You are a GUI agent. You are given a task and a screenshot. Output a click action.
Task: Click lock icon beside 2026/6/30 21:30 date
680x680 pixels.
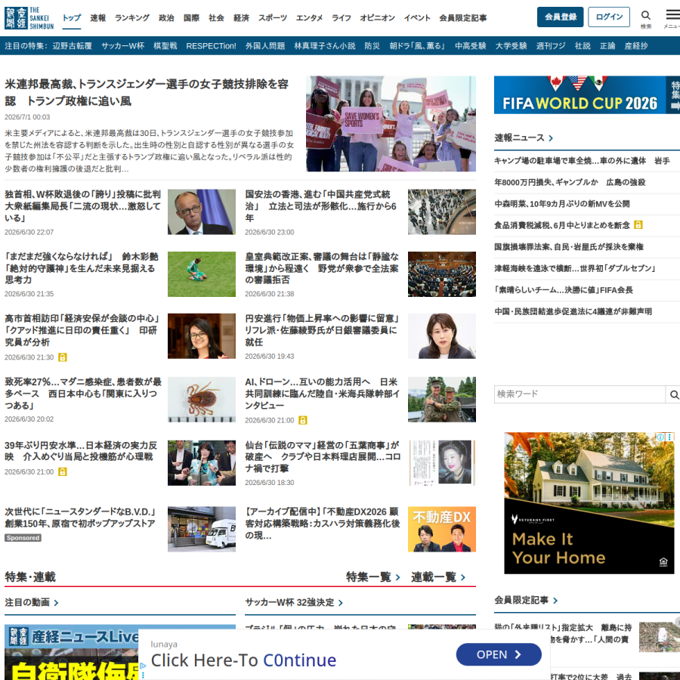click(x=63, y=357)
